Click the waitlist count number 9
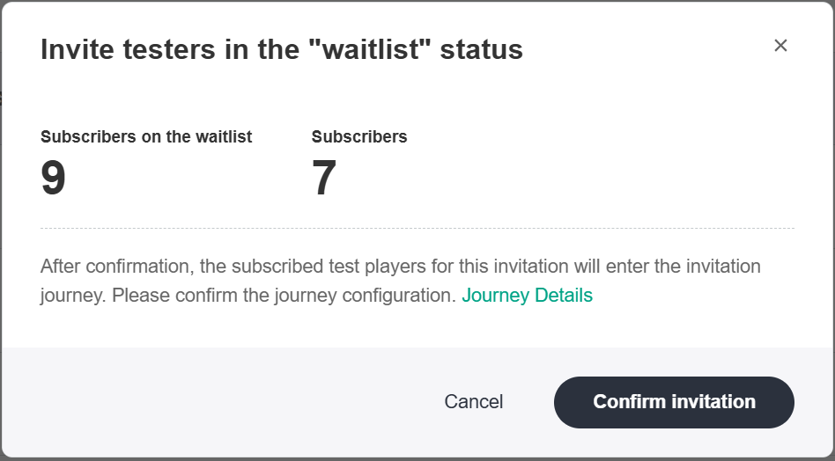The image size is (835, 461). tap(54, 179)
